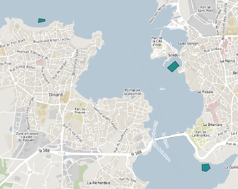The height and width of the screenshot is (189, 238).
Task: Click the Parc de la Cité d'Alet label
Action: (x=157, y=41)
